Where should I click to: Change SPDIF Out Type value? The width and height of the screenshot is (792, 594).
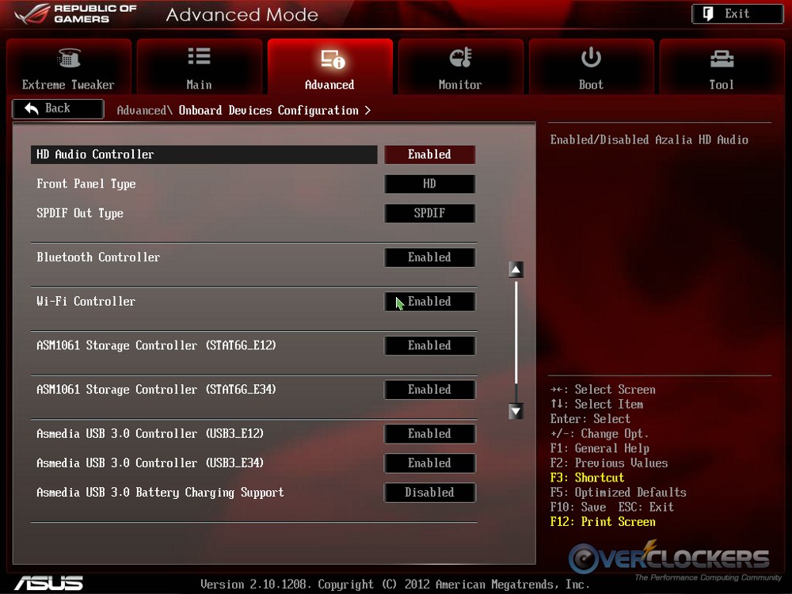pyautogui.click(x=429, y=213)
